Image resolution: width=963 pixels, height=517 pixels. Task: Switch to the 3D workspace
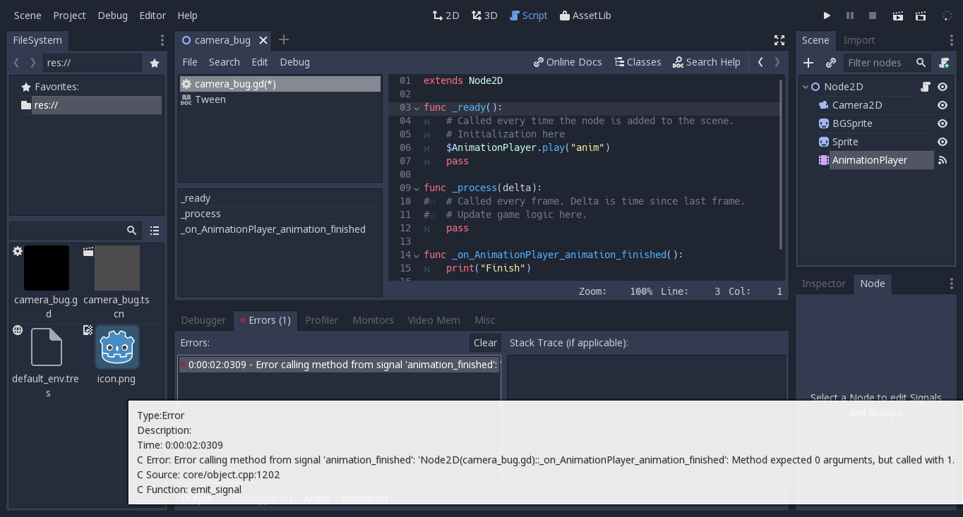click(x=484, y=15)
